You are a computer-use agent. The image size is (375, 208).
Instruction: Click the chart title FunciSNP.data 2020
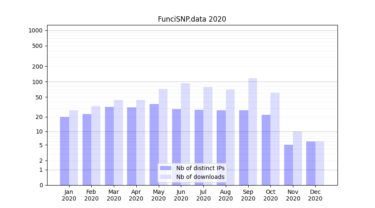(192, 19)
